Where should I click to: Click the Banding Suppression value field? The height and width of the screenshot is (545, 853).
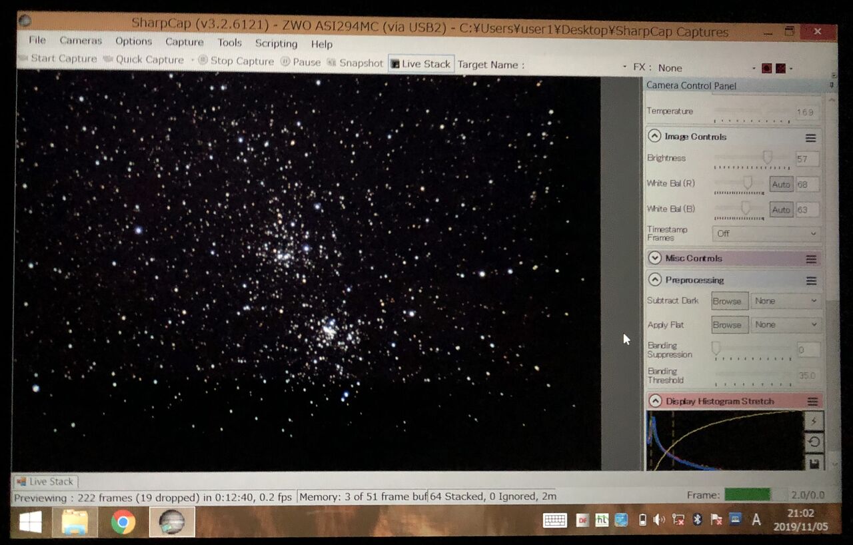[x=809, y=350]
